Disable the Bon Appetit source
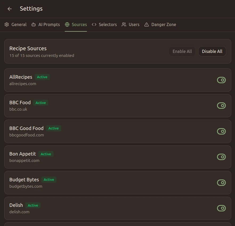The height and width of the screenshot is (226, 235). (x=221, y=157)
